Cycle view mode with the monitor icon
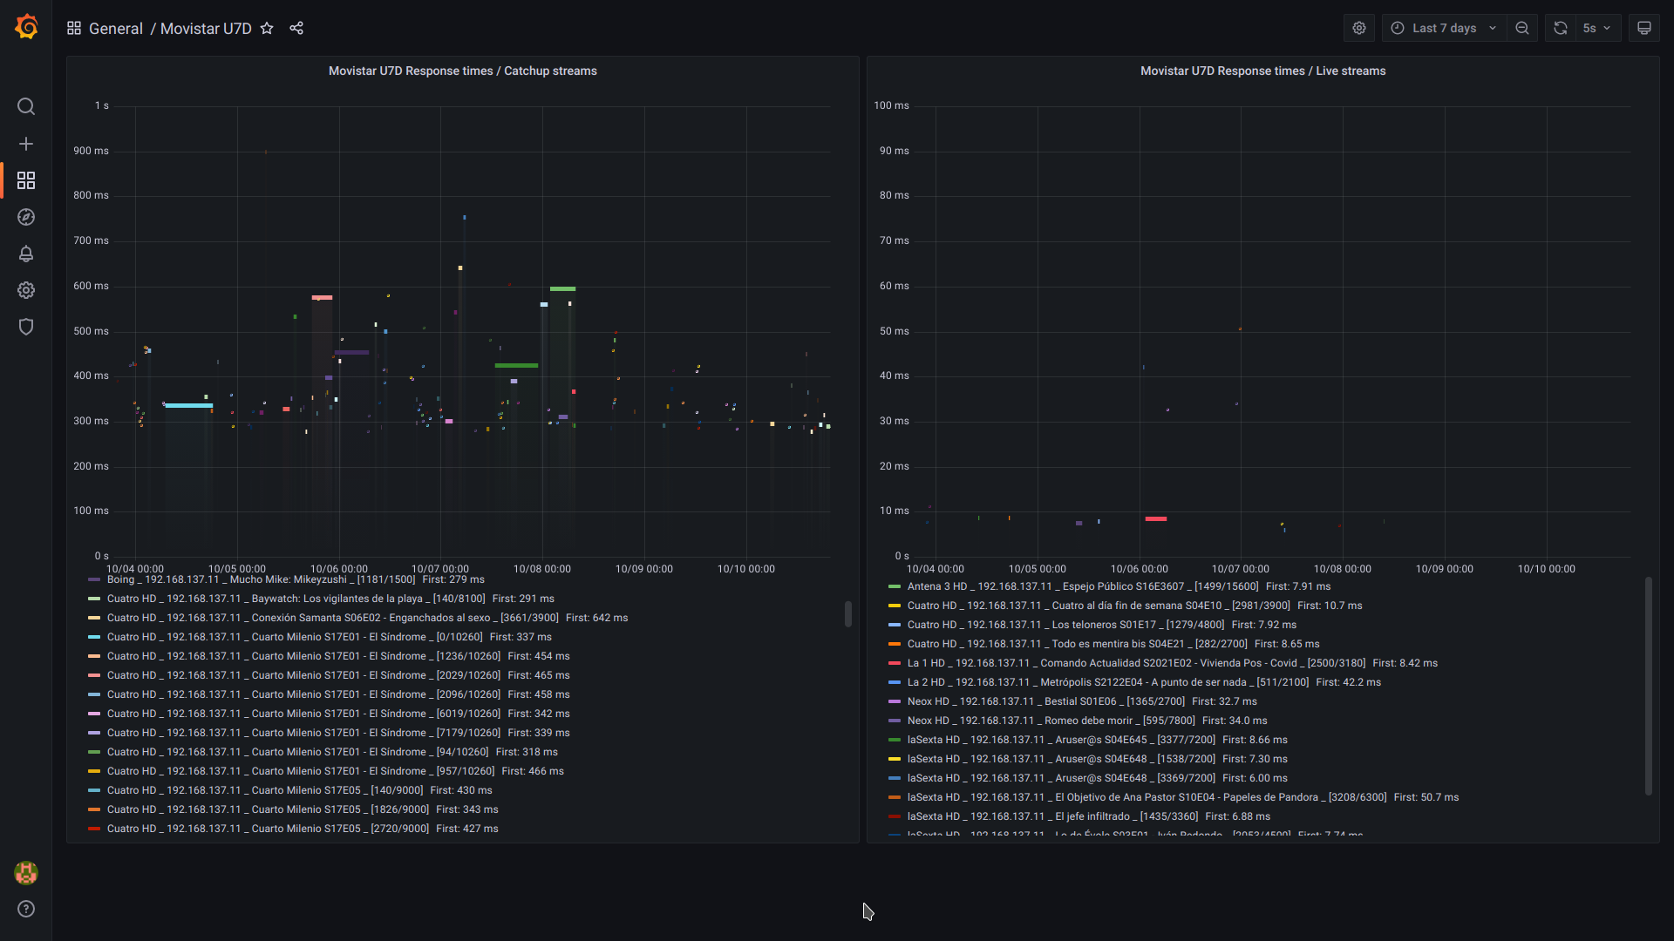The width and height of the screenshot is (1674, 941). point(1643,28)
